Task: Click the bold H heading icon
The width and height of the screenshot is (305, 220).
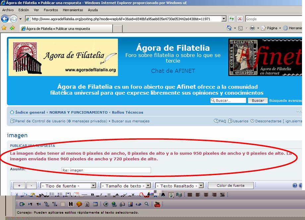Action: (71, 204)
